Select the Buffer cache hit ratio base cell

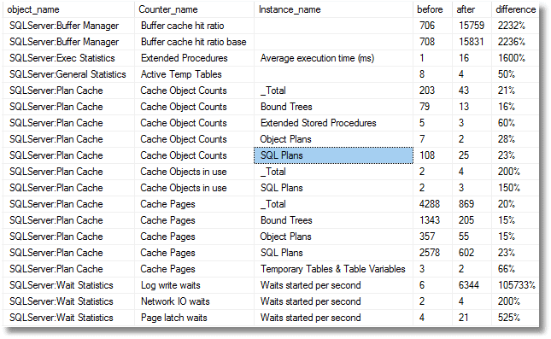[194, 42]
